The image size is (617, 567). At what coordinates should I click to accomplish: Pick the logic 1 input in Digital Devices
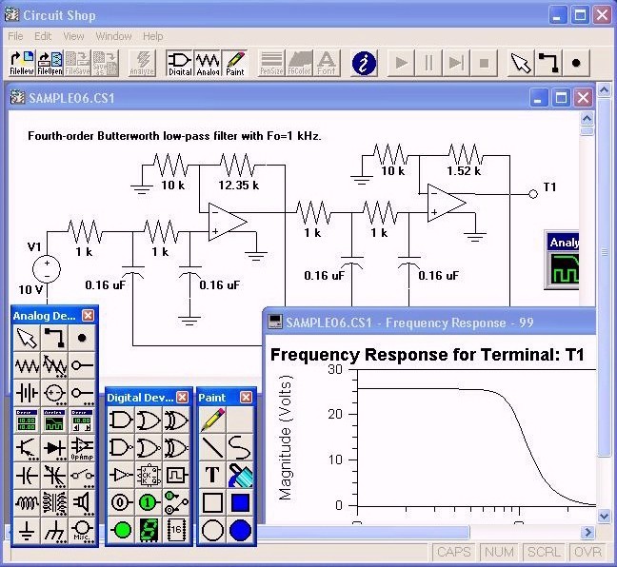(149, 502)
